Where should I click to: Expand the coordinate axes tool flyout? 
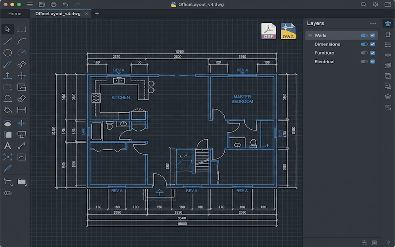point(7,182)
